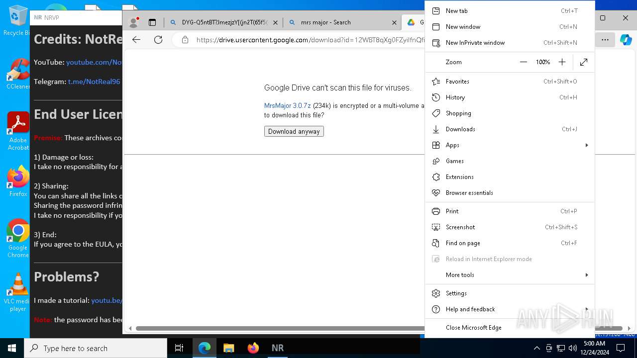Click the Downloads arrow icon
The image size is (637, 358).
tap(436, 129)
